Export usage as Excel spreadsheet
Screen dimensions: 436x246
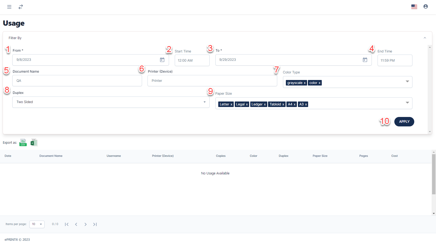[34, 142]
